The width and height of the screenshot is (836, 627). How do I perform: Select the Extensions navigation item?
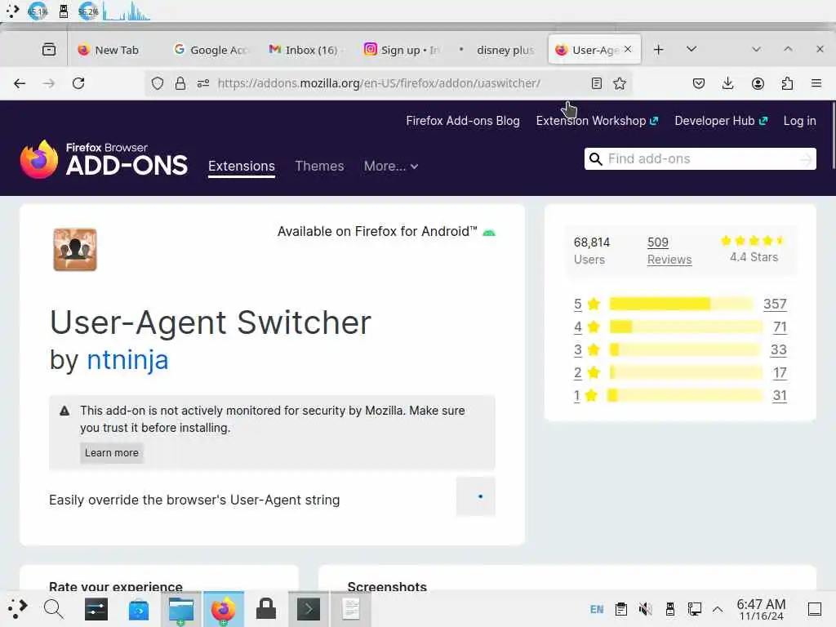pyautogui.click(x=242, y=167)
